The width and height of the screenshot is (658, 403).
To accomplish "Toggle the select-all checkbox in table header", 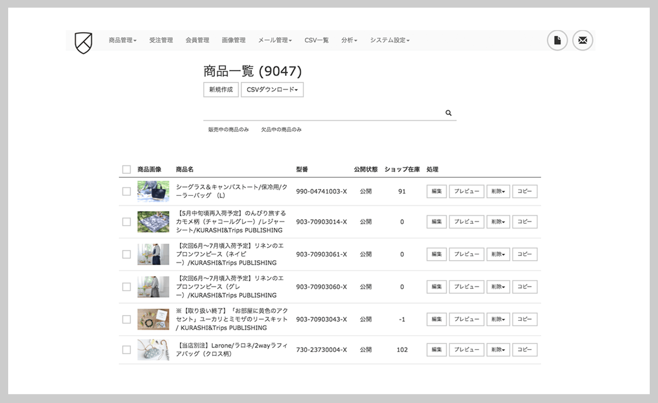I will [x=127, y=170].
